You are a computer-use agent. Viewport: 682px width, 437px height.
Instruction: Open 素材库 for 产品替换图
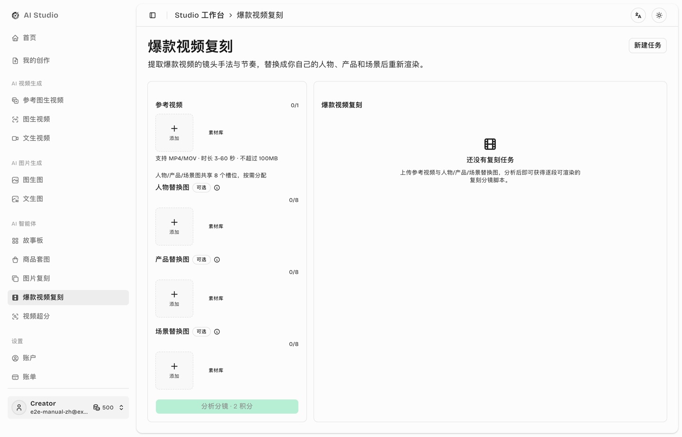216,299
